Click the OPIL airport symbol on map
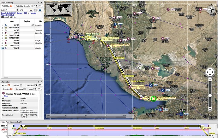Screen dimensions: 218x138 (x=163, y=38)
